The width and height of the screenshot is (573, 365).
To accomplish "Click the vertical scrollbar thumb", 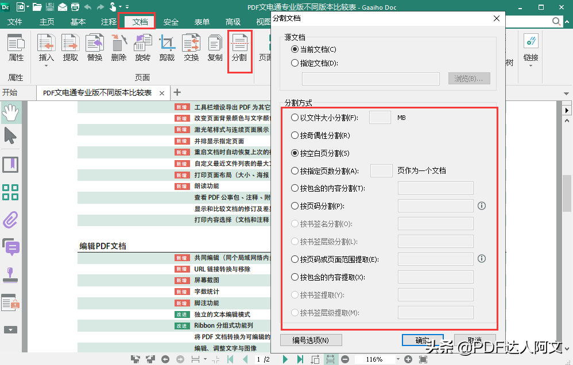I will 567,193.
